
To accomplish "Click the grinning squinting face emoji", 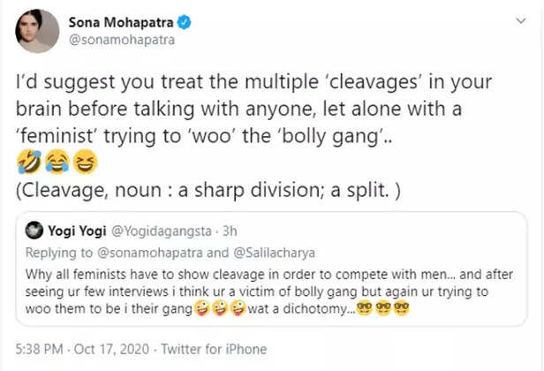I will click(86, 163).
